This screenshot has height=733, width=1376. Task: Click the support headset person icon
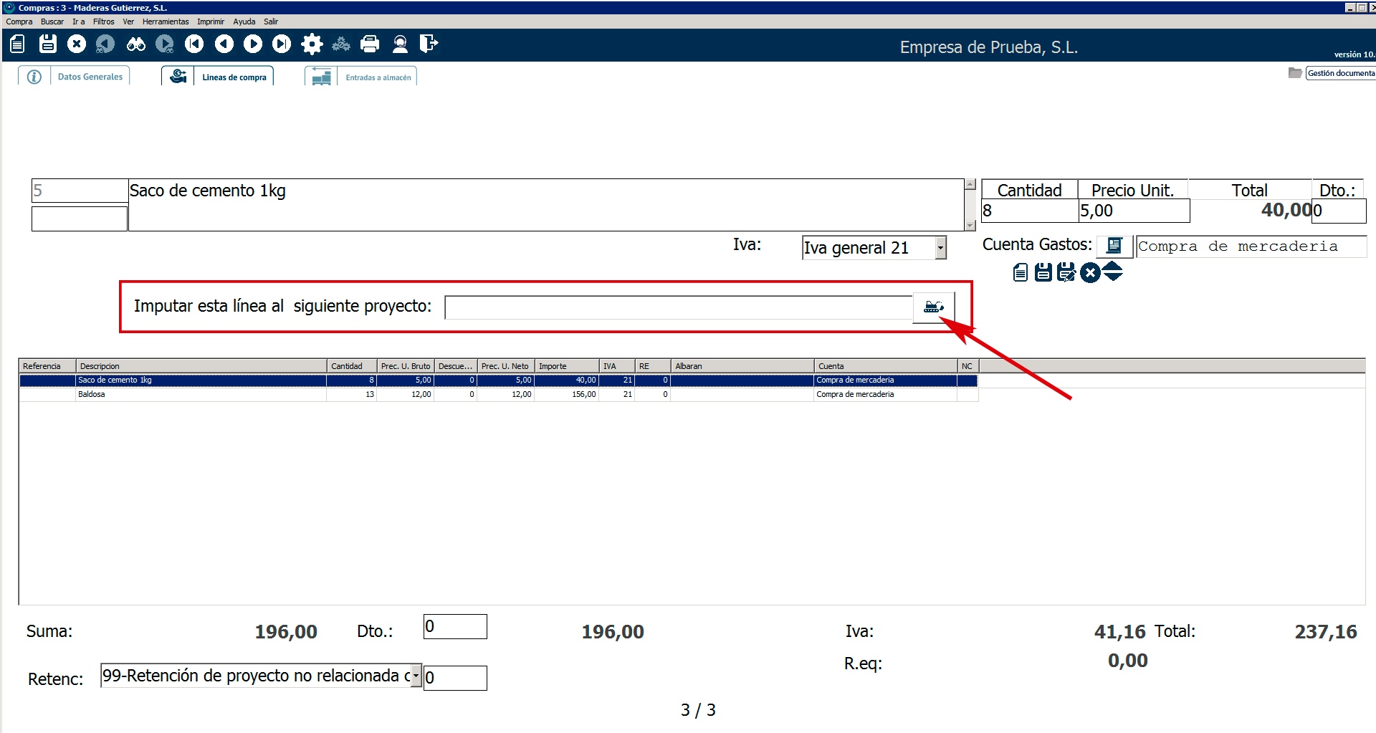(x=400, y=44)
